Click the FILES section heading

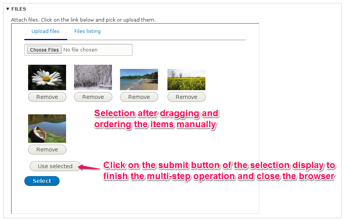[19, 9]
